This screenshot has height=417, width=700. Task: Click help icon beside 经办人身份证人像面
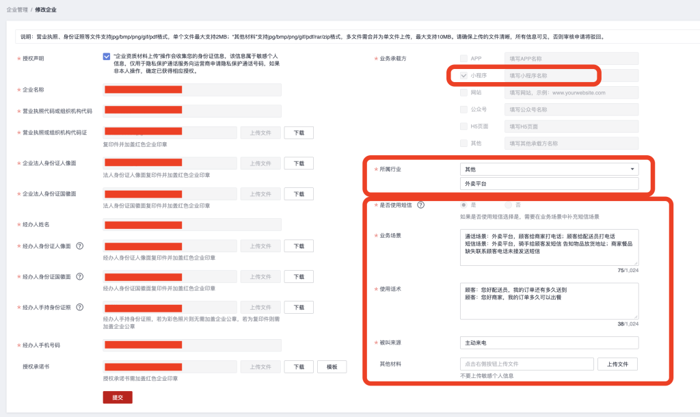click(x=80, y=246)
